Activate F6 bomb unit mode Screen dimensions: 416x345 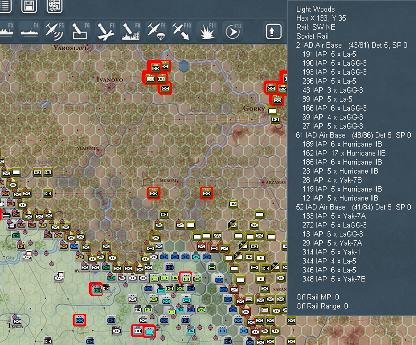click(80, 31)
